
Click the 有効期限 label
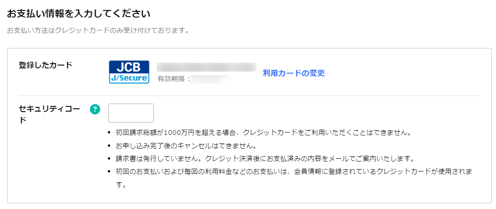point(174,79)
